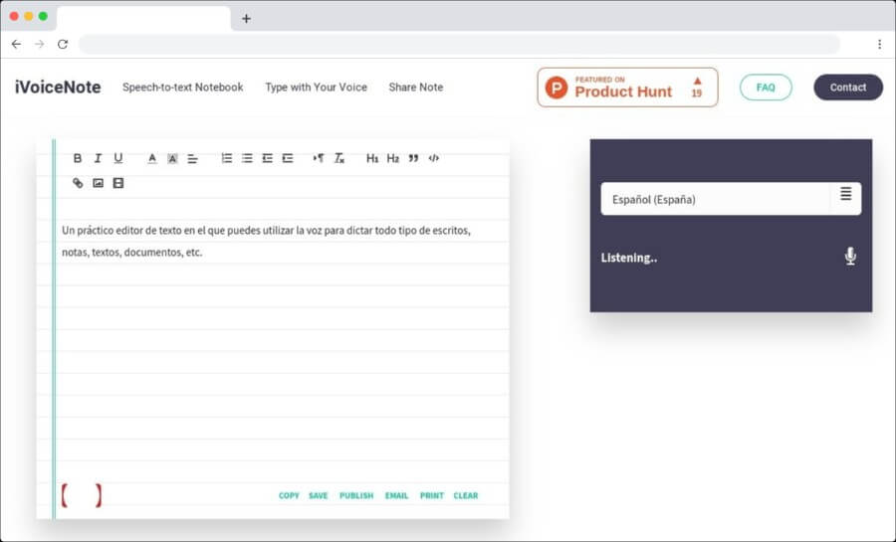
Task: Toggle underline formatting
Action: (117, 158)
